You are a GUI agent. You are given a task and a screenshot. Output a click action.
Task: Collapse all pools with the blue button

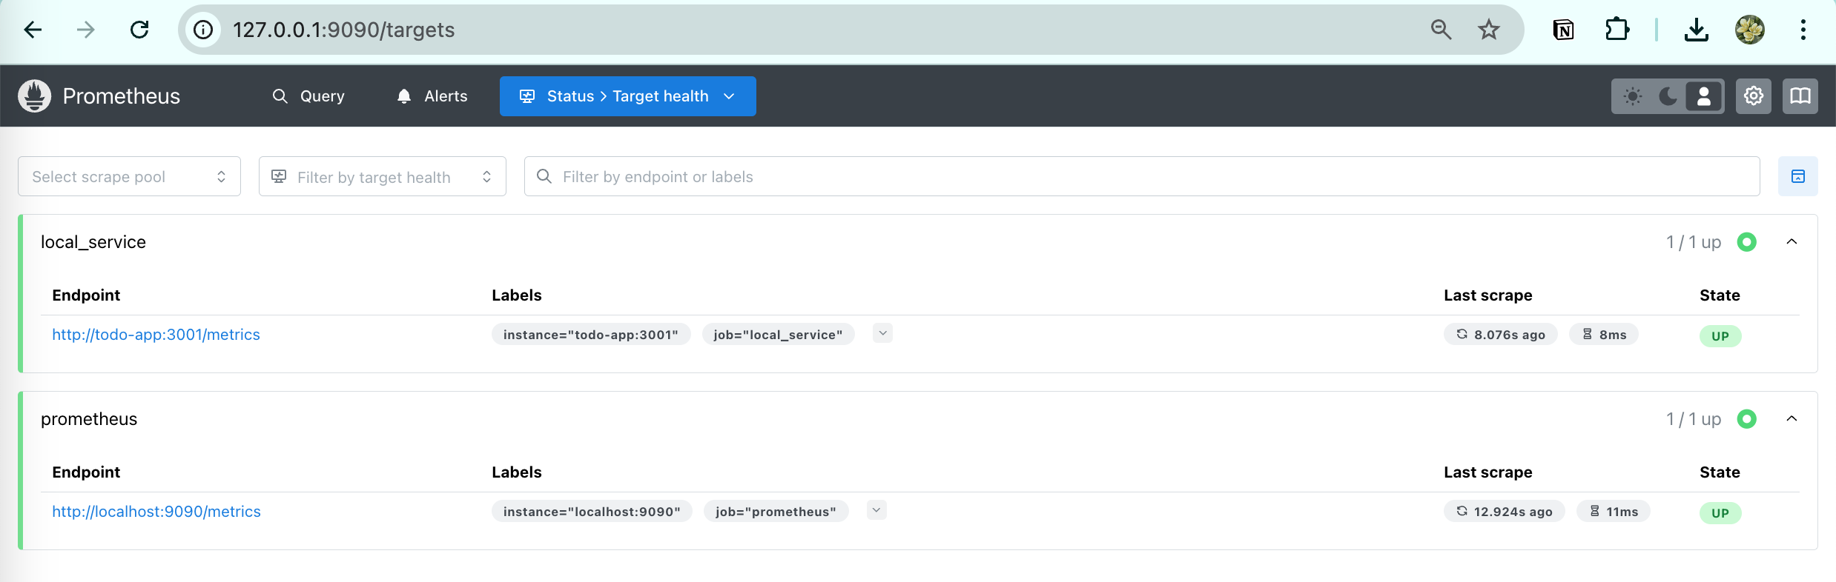(x=1798, y=176)
